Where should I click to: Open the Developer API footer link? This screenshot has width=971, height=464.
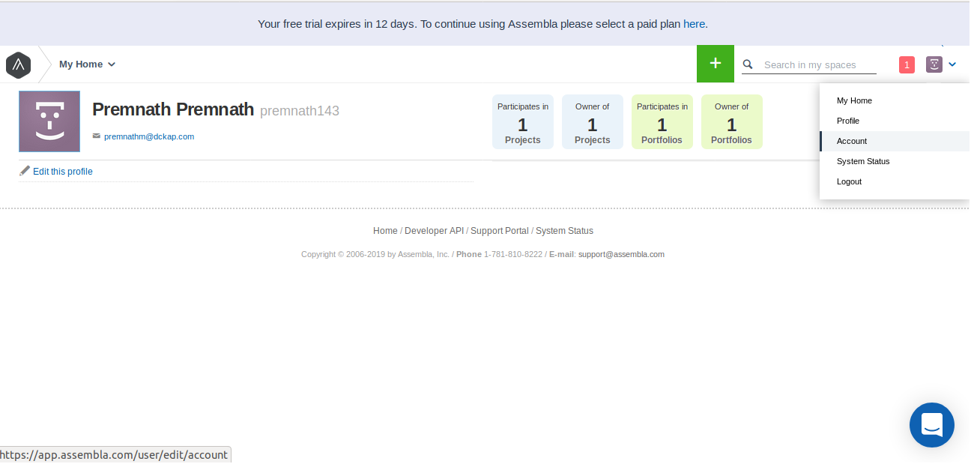pyautogui.click(x=435, y=231)
